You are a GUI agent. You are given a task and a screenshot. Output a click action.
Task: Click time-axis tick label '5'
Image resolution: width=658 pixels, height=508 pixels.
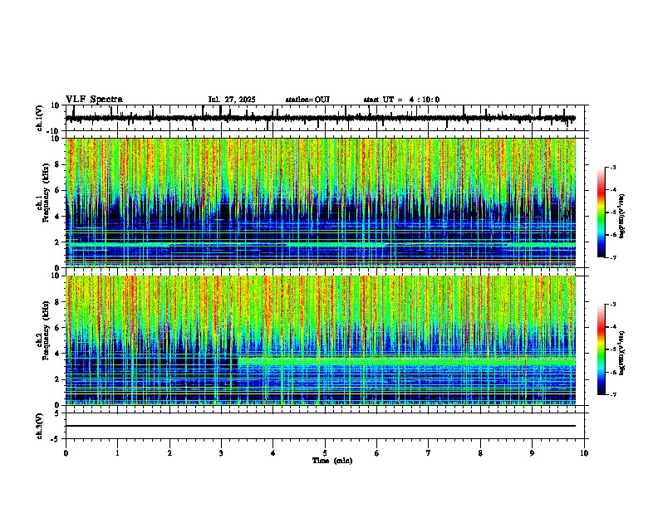coord(325,453)
